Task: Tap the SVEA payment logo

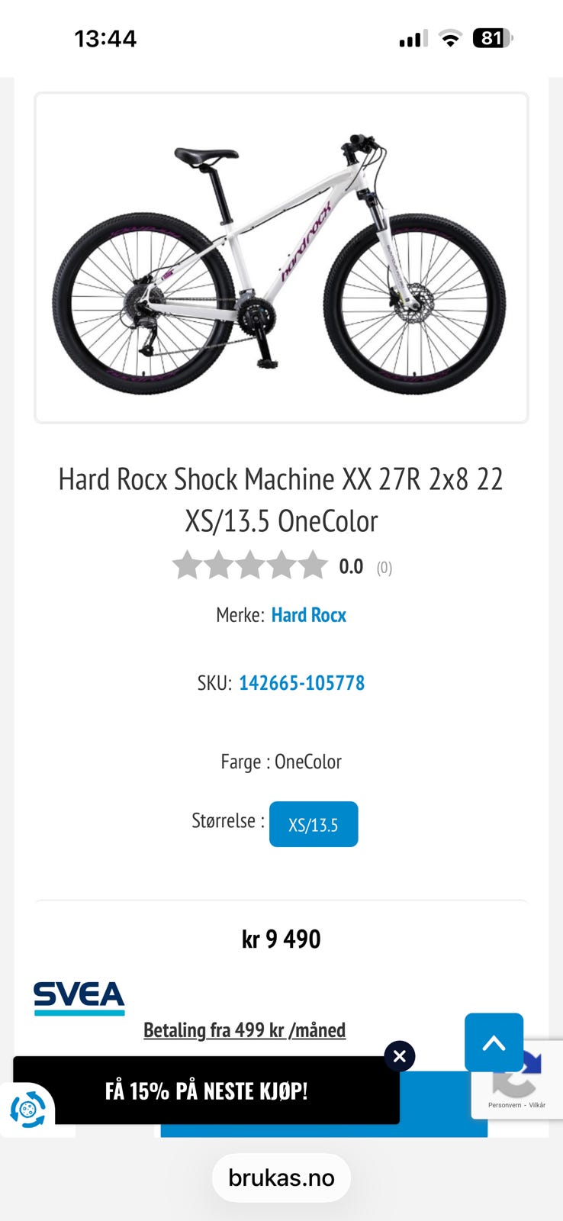Action: (79, 998)
